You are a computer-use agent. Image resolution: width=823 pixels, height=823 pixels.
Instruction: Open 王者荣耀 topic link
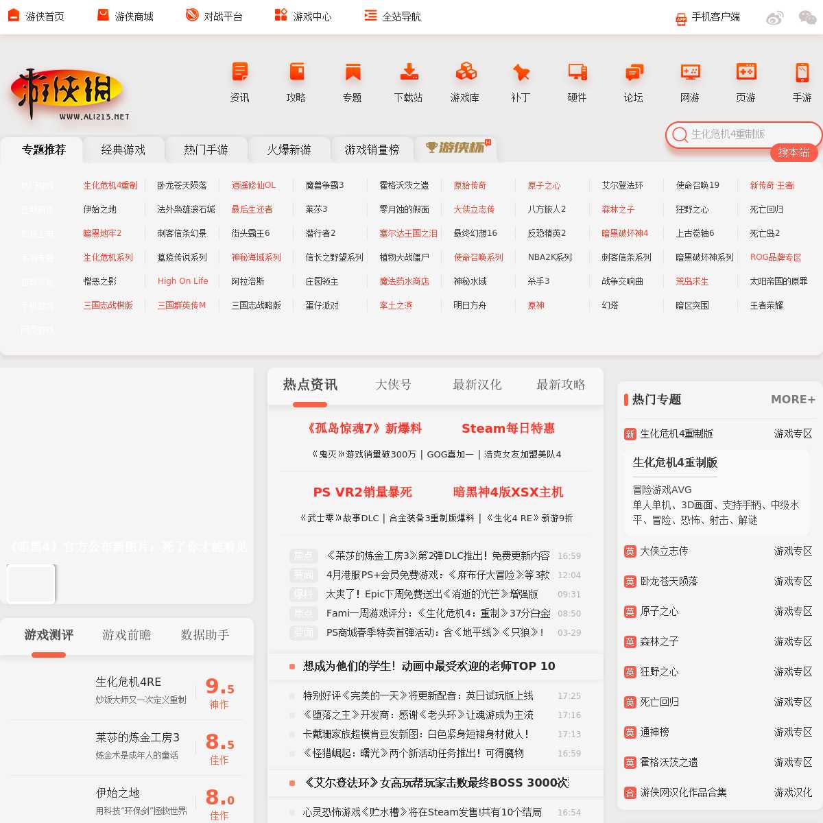(766, 305)
